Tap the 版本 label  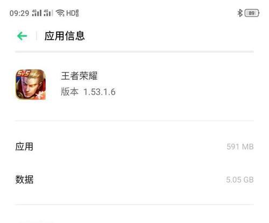(x=69, y=92)
